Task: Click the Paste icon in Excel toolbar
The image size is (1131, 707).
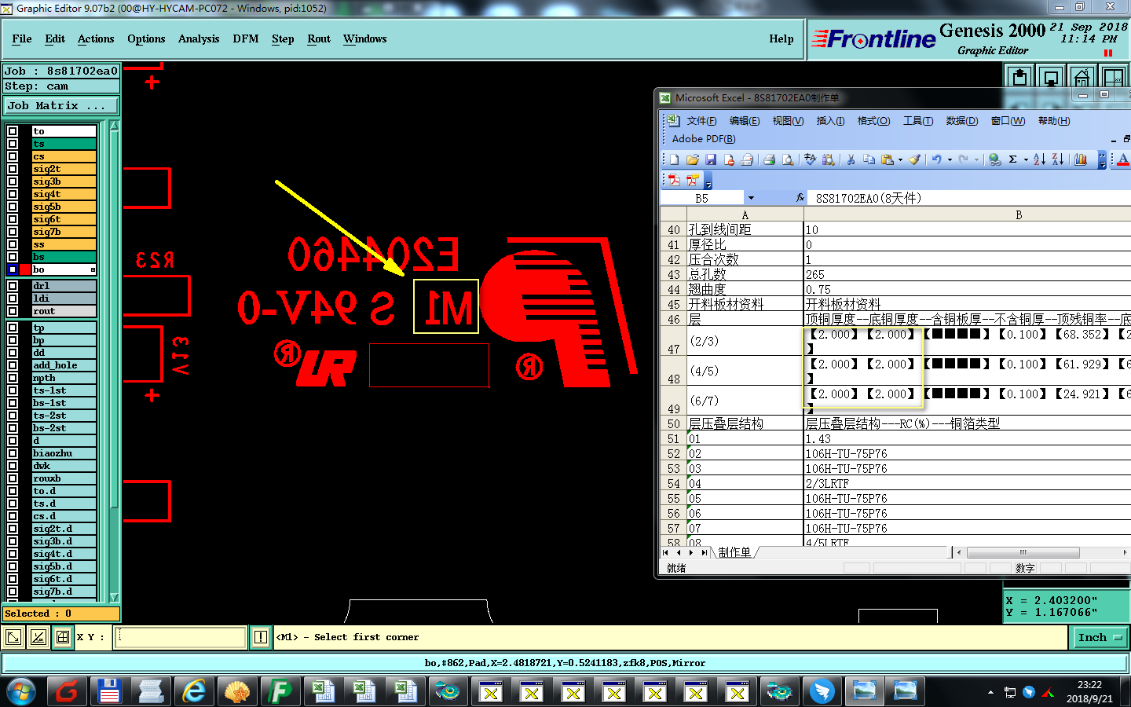Action: tap(888, 159)
